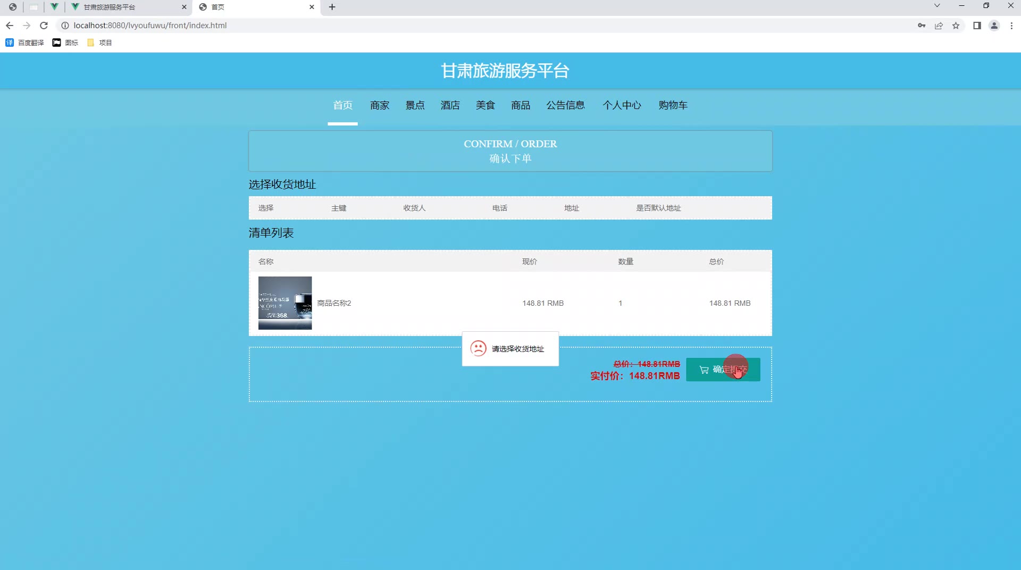The image size is (1021, 570).
Task: Click the product thumbnail for 商品名称2
Action: (285, 303)
